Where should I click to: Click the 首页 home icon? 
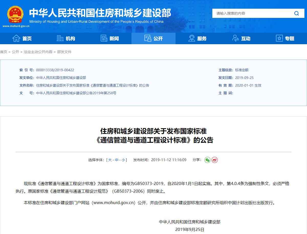[16, 38]
